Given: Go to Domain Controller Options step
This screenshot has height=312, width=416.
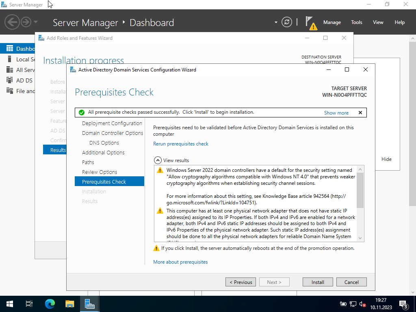Looking at the screenshot, I should click(x=113, y=133).
